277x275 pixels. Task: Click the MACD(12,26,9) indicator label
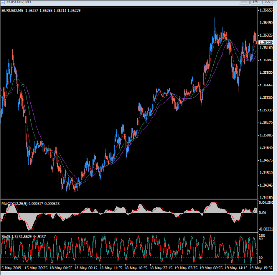tap(30, 203)
